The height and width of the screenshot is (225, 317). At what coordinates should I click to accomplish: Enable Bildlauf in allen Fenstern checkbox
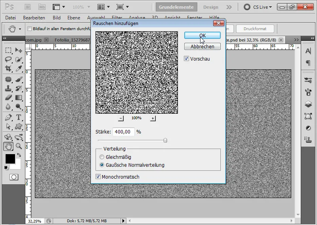[29, 29]
